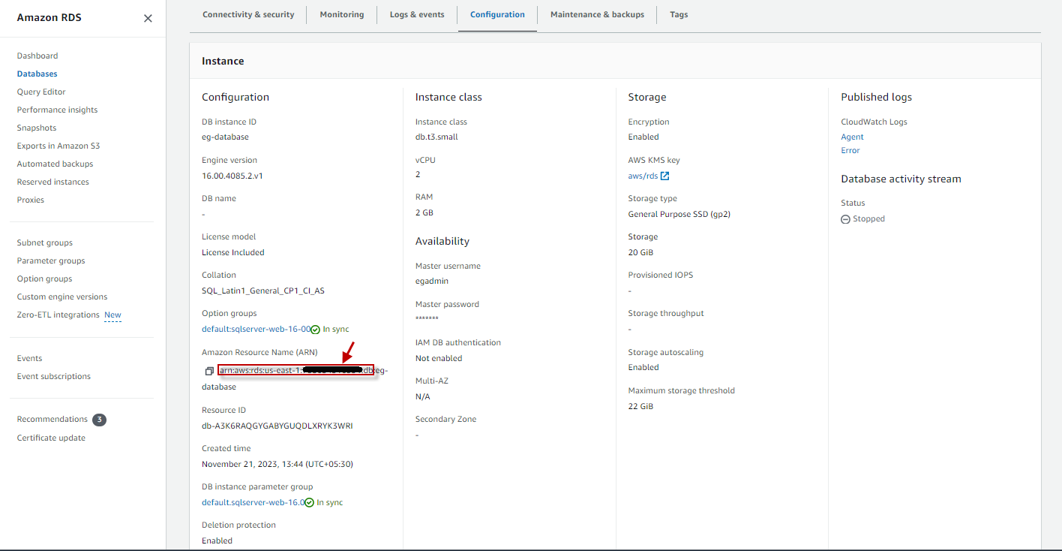Open Event subscriptions
The width and height of the screenshot is (1062, 551).
tap(54, 376)
